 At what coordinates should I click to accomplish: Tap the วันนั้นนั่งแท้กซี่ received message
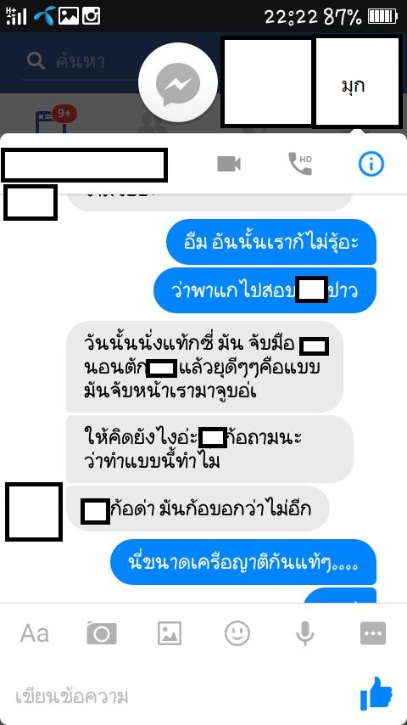click(x=204, y=367)
